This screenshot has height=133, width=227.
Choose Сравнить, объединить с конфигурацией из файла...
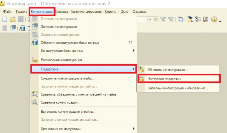(x=84, y=94)
